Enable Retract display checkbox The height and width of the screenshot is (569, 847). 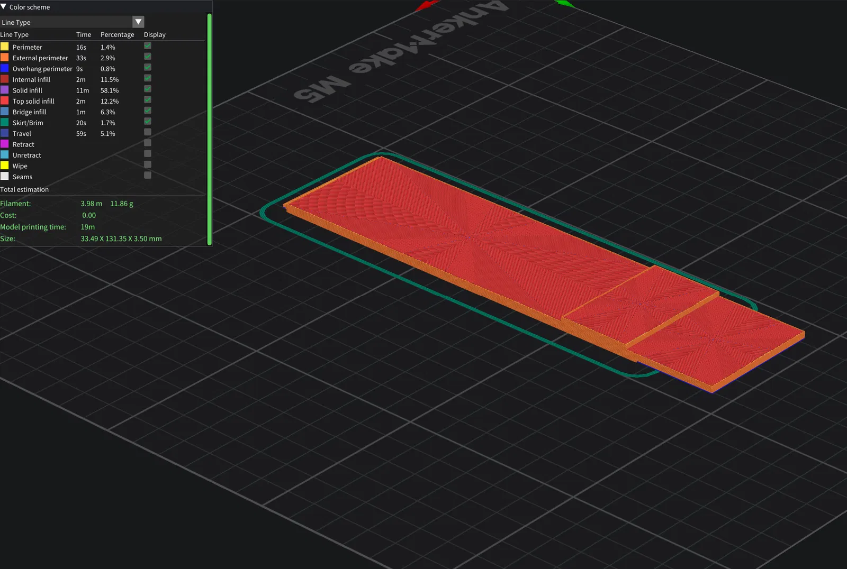pyautogui.click(x=148, y=143)
